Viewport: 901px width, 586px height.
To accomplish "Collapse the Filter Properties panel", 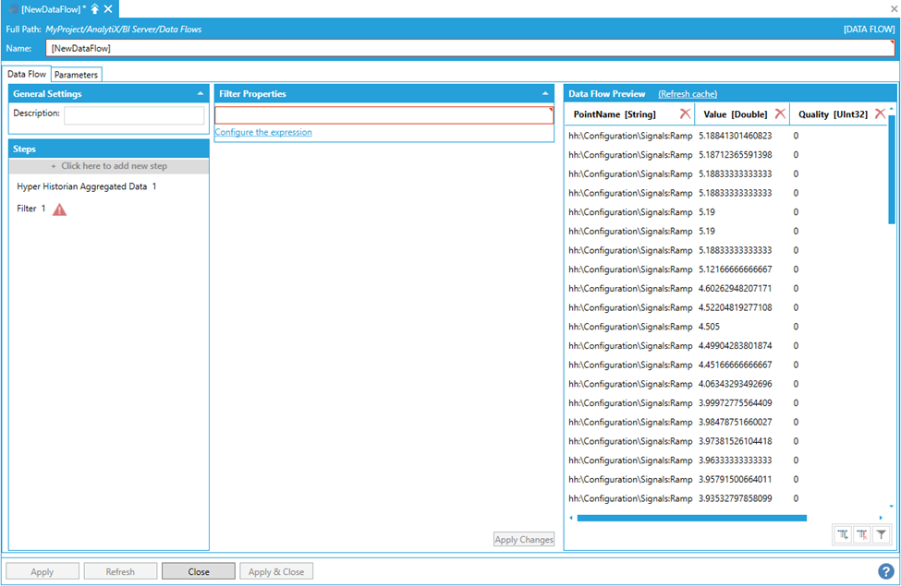I will coord(545,94).
